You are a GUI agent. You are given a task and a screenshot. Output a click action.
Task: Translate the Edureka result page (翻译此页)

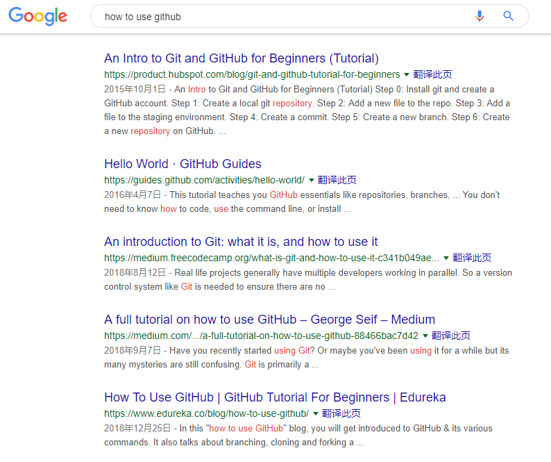[x=341, y=413]
